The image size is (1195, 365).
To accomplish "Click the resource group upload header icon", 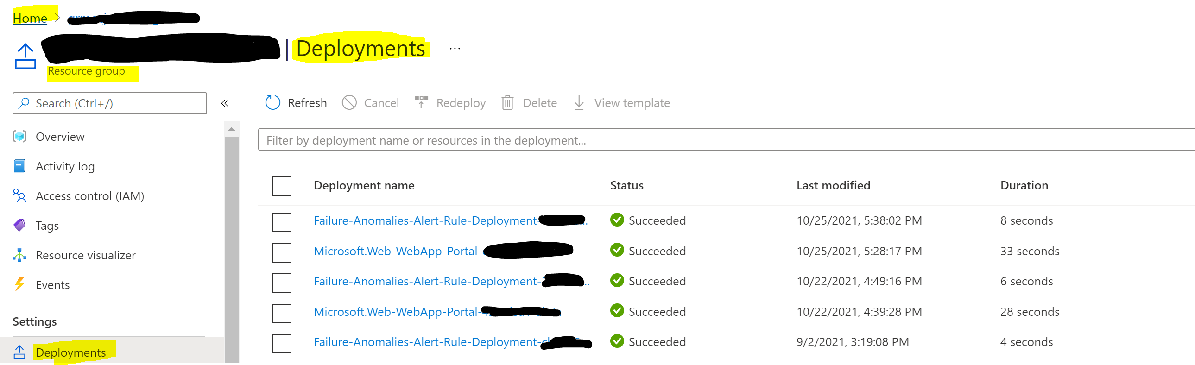I will click(x=25, y=57).
